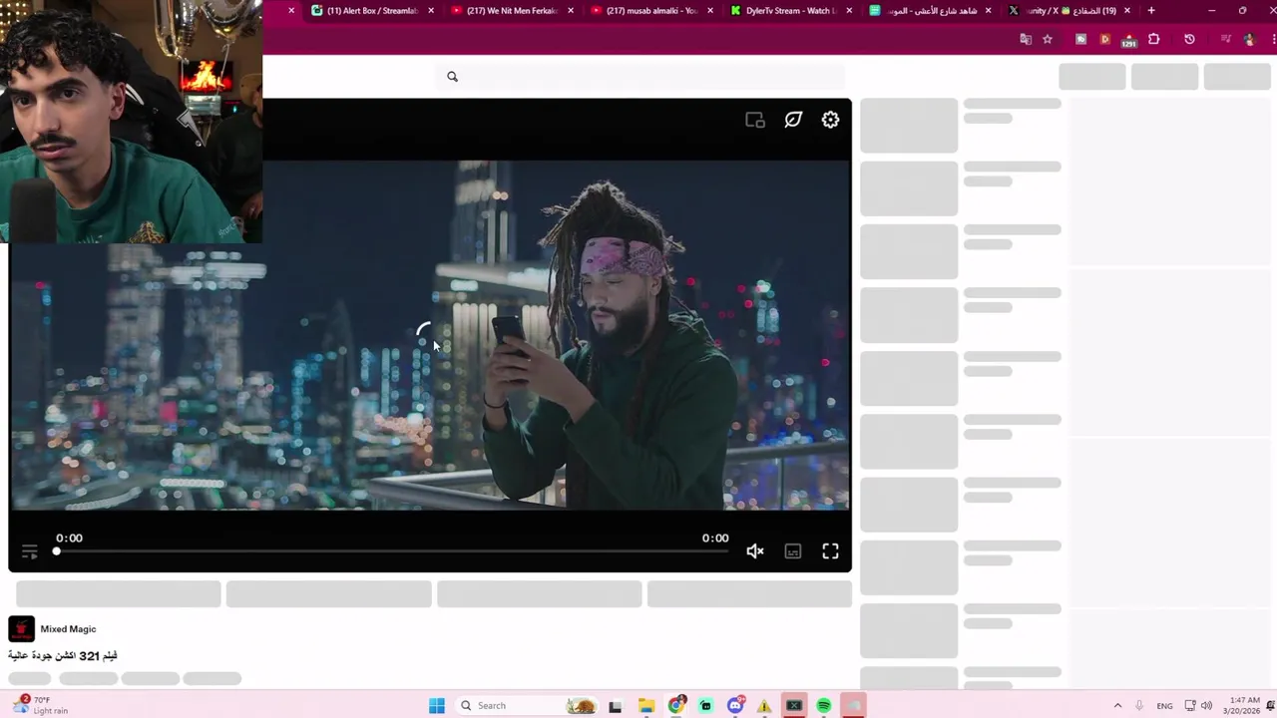Open picture-in-picture mini player icon
Screen dimensions: 1277x718
(x=755, y=120)
